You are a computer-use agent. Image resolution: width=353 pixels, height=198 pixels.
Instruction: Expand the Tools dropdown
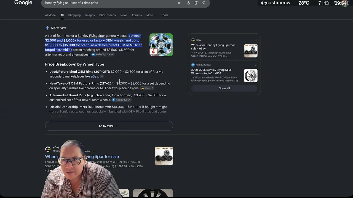tap(166, 15)
